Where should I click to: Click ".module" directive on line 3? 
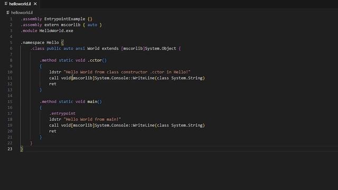coord(29,31)
